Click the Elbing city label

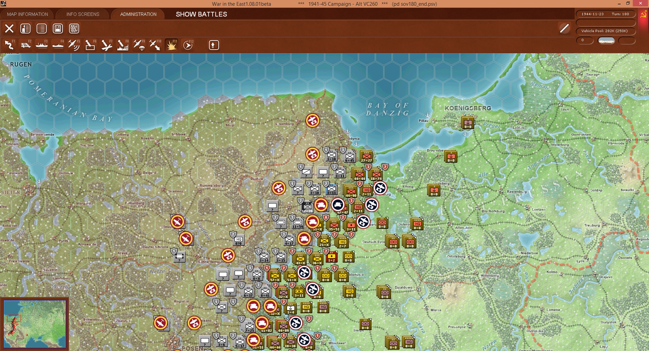pyautogui.click(x=408, y=187)
